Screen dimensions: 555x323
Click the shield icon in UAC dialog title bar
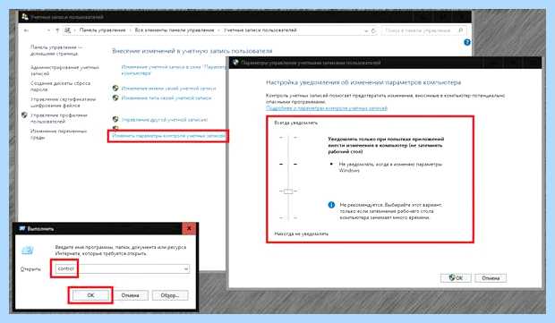(235, 63)
